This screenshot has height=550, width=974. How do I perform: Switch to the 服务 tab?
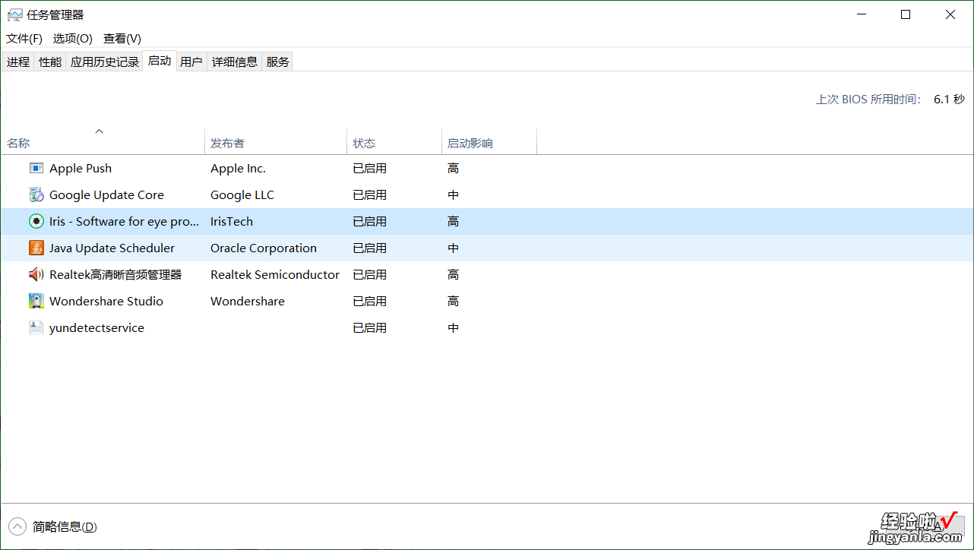point(278,62)
